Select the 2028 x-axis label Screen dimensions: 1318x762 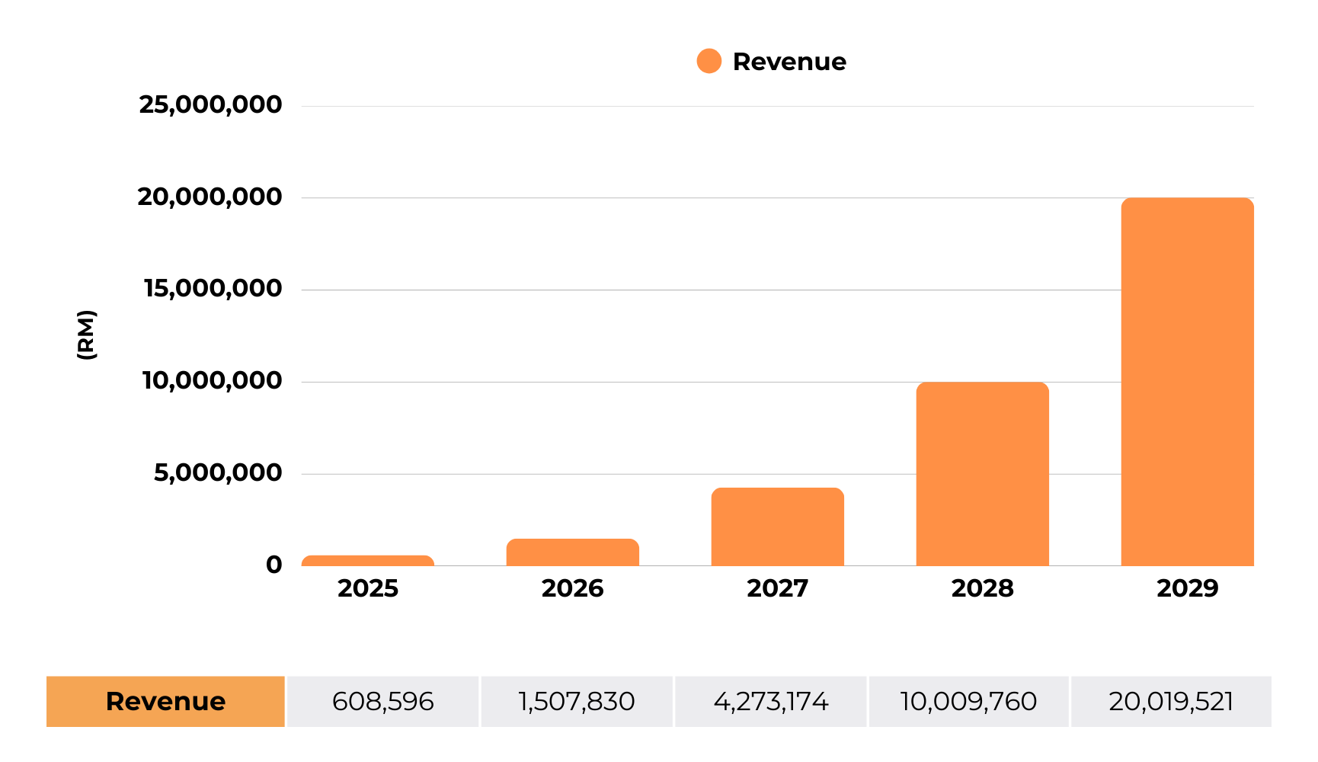tap(983, 588)
